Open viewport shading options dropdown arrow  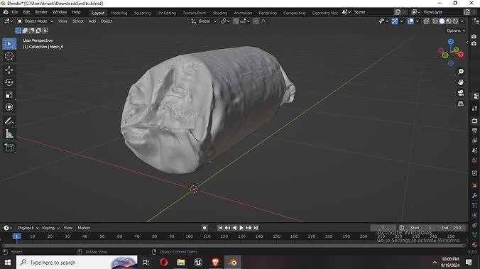coord(462,21)
